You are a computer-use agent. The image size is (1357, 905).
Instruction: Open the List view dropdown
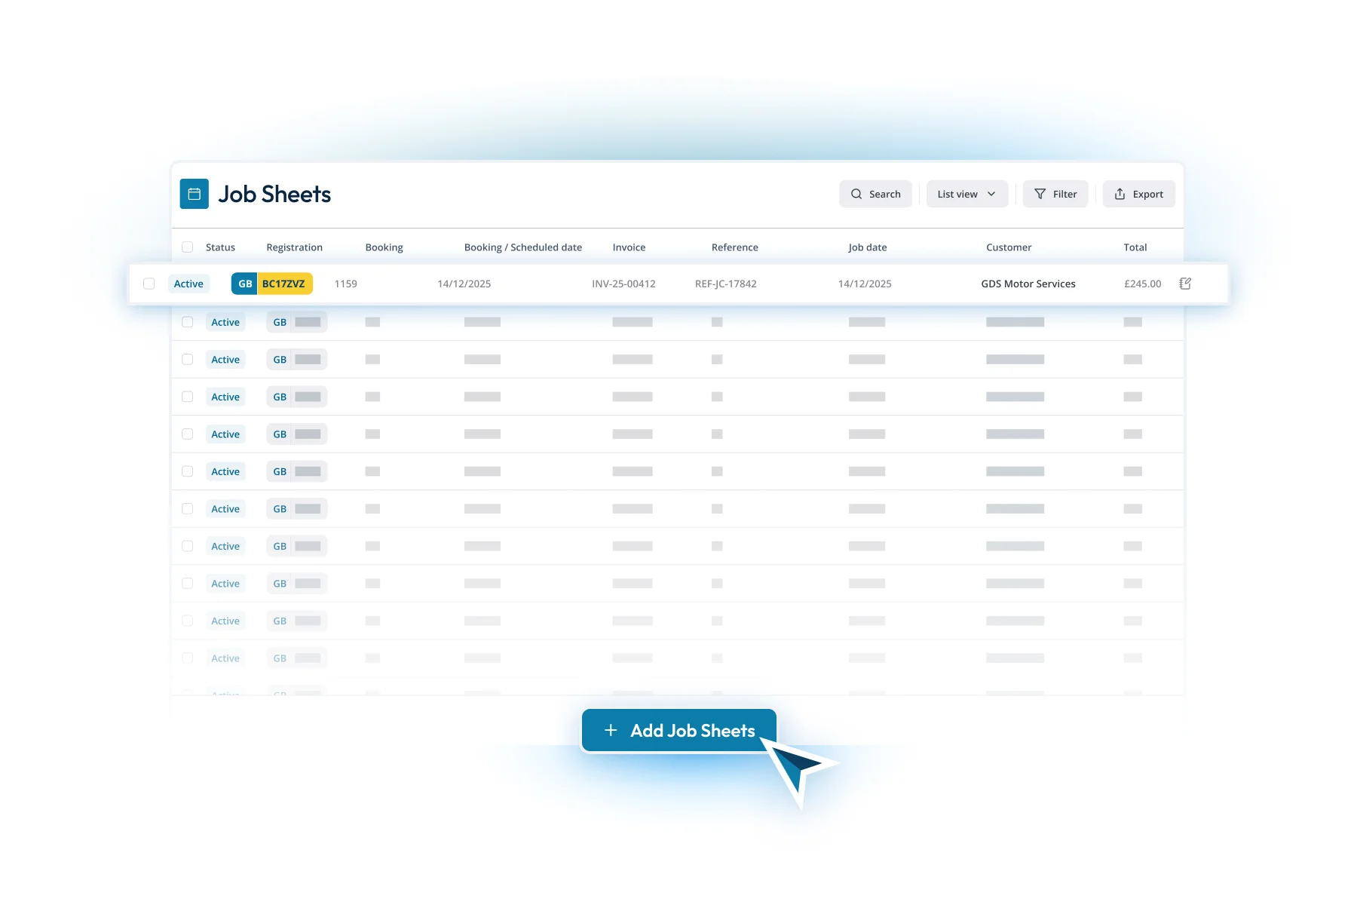967,194
